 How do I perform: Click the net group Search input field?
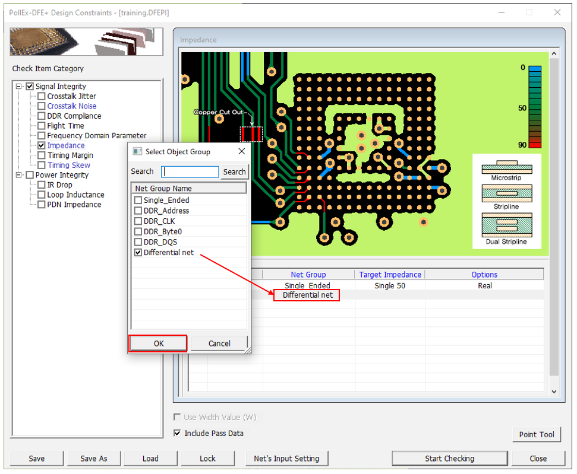tap(190, 171)
